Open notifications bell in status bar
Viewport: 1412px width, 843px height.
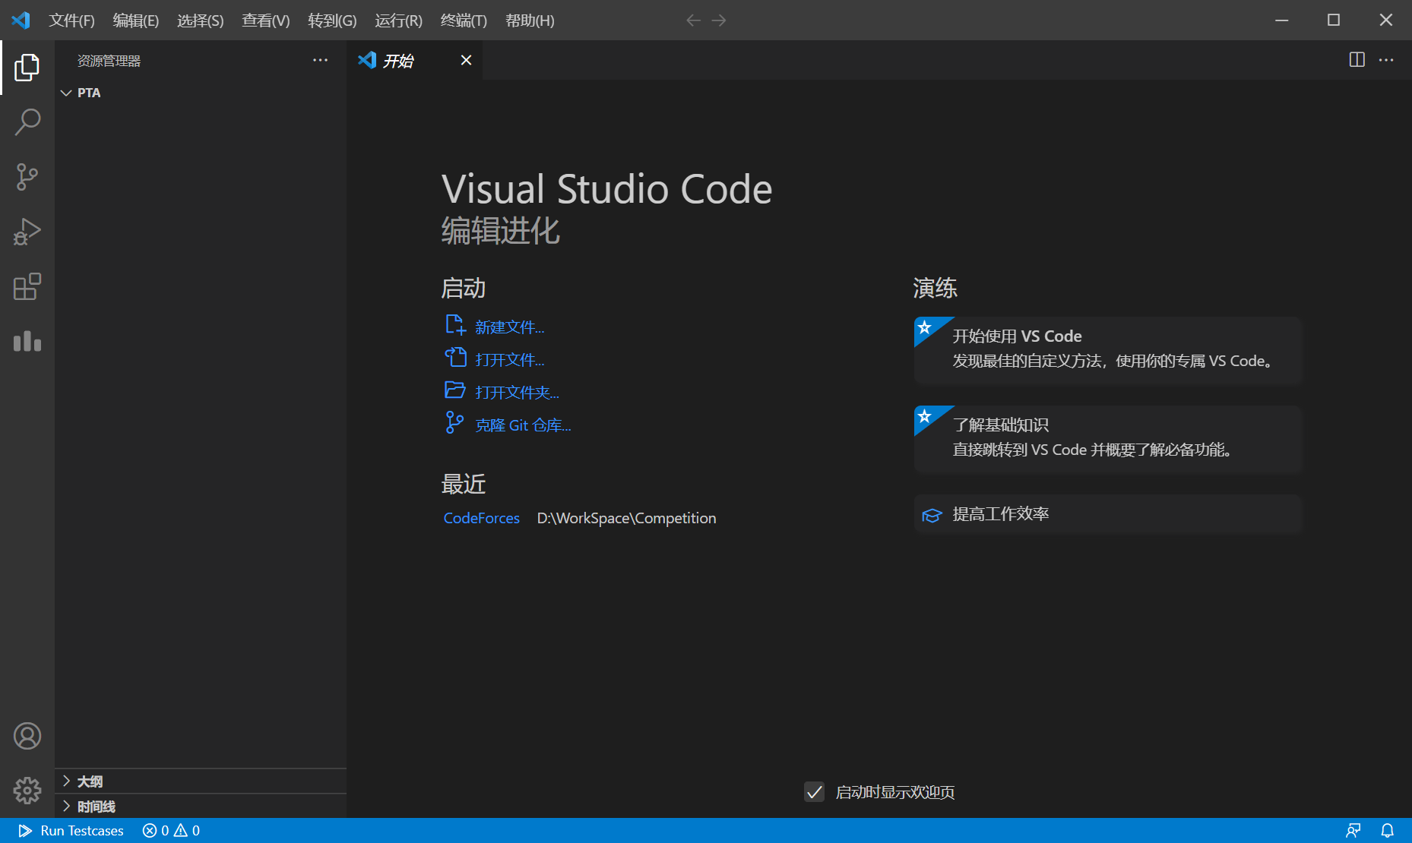1388,830
